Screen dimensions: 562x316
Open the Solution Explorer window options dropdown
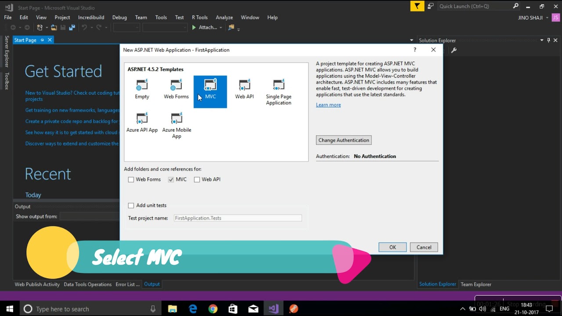(x=542, y=40)
